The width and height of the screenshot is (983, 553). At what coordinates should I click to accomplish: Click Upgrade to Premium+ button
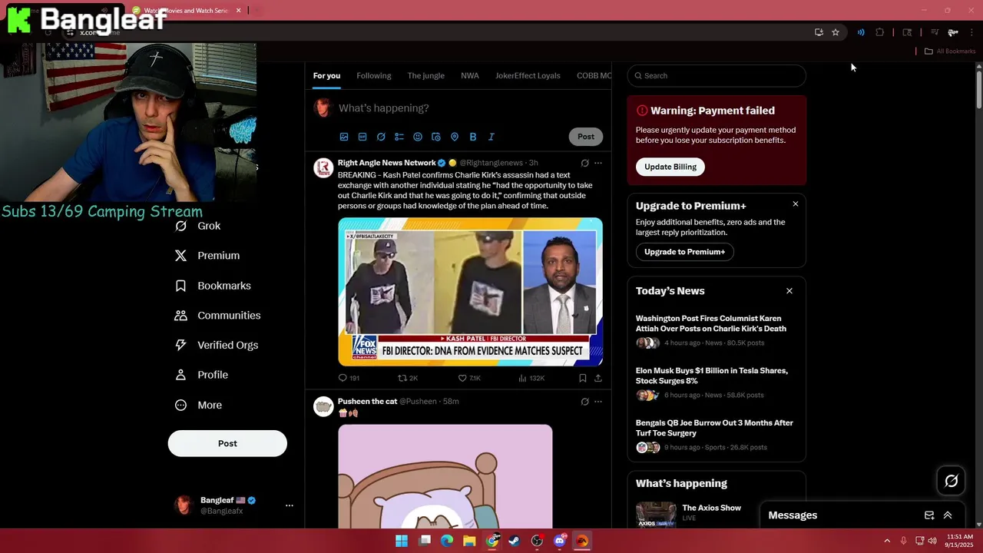point(684,252)
